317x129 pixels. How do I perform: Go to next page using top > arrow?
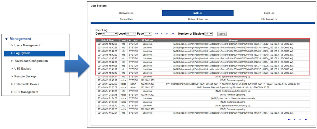(167, 34)
